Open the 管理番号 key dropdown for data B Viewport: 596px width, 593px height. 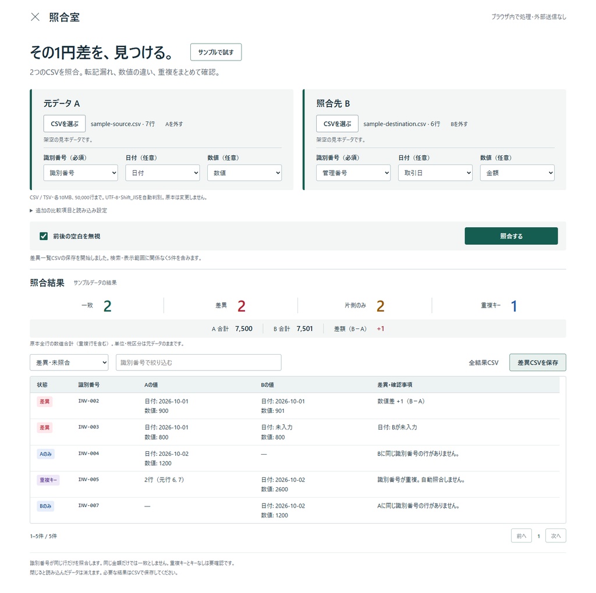[353, 173]
